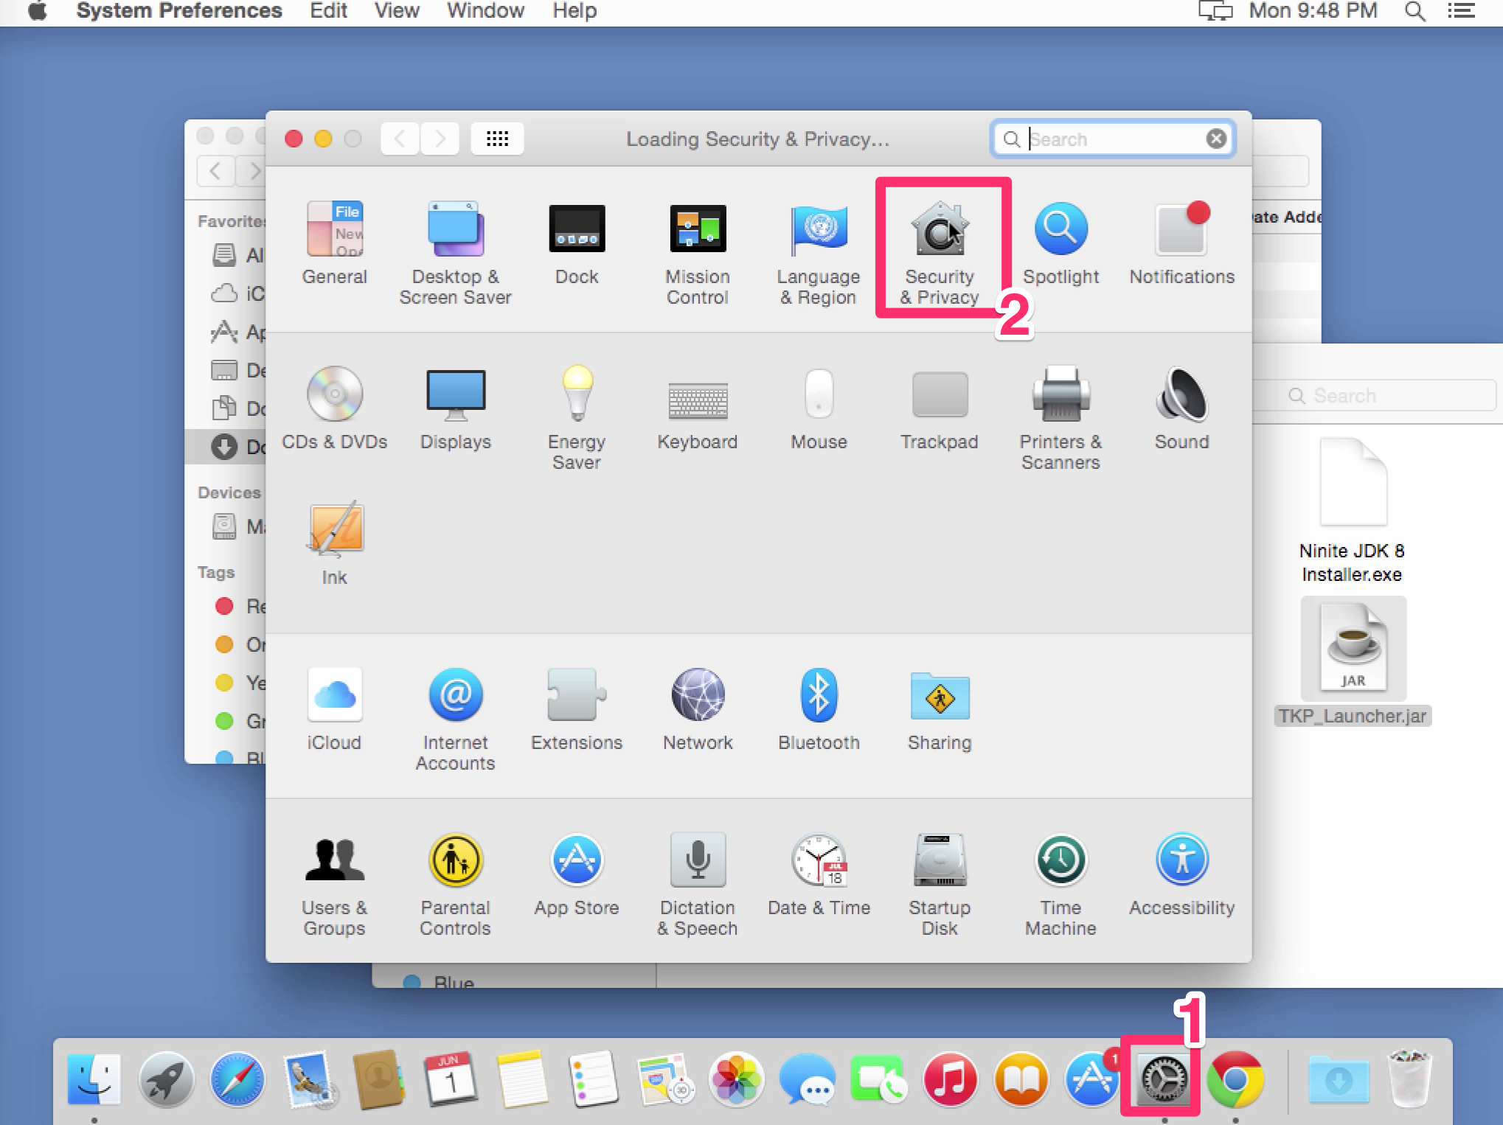Open the Spotlight preference pane

click(1060, 247)
